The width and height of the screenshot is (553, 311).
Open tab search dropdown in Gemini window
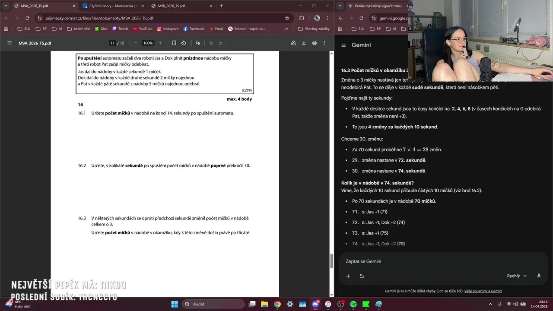[x=340, y=6]
